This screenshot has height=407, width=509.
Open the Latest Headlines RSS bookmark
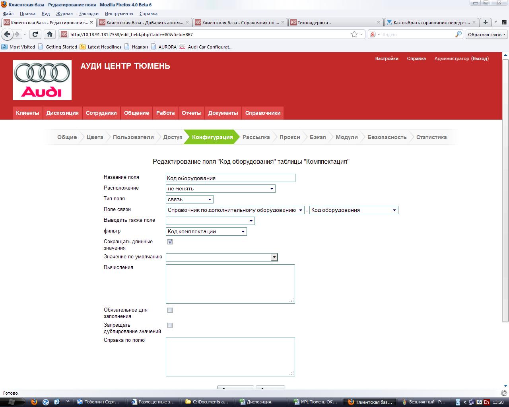(x=101, y=47)
